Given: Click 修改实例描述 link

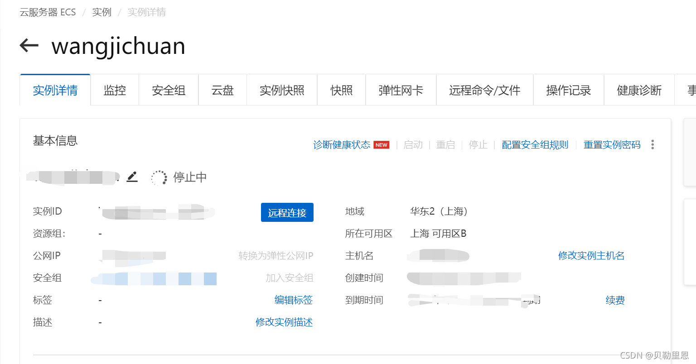Looking at the screenshot, I should pyautogui.click(x=284, y=322).
